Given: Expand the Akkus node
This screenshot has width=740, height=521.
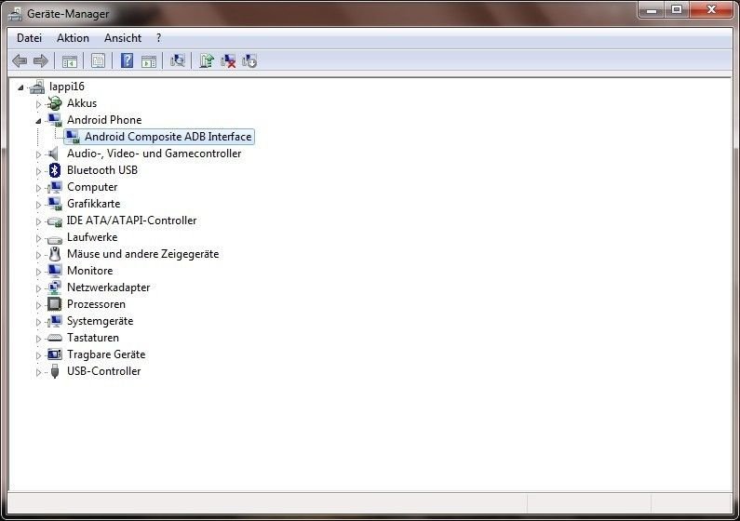Looking at the screenshot, I should tap(39, 103).
